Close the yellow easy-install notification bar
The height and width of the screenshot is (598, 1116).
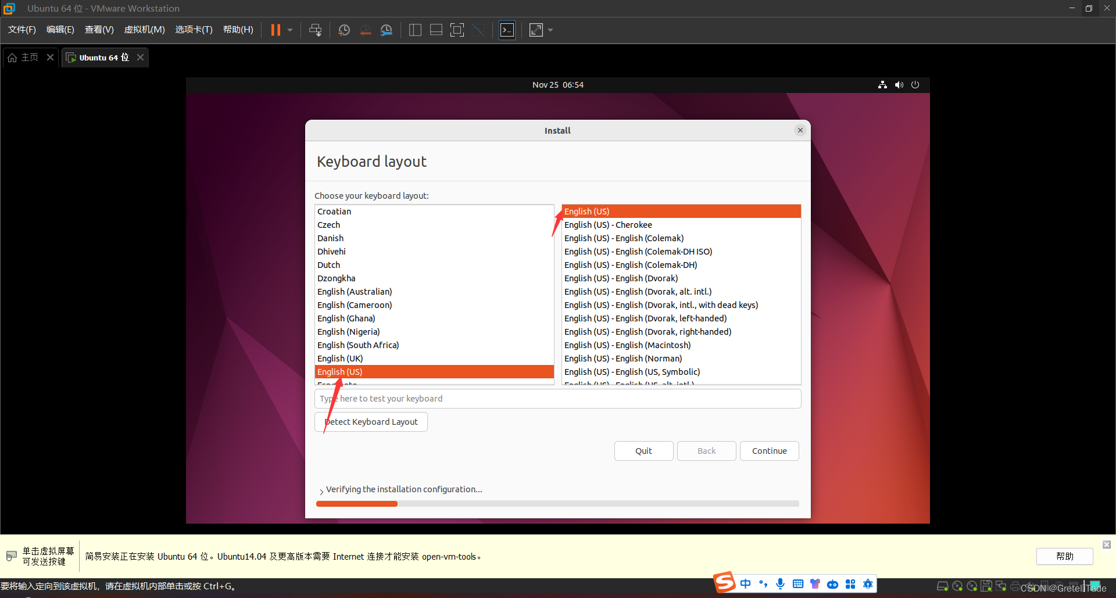coord(1107,545)
